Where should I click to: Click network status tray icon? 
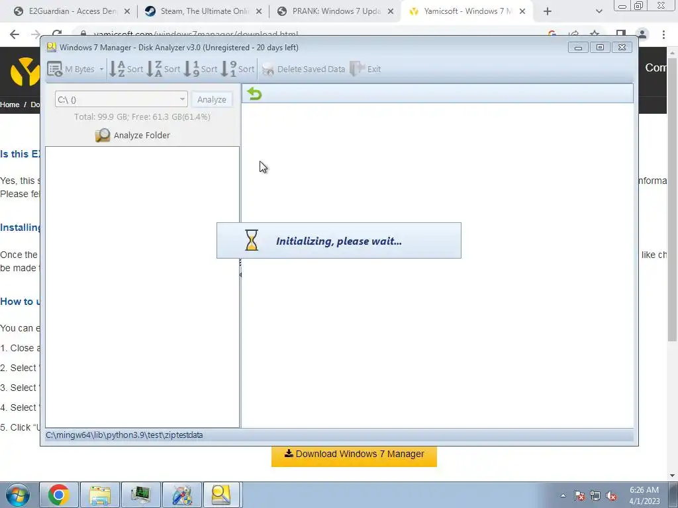595,495
